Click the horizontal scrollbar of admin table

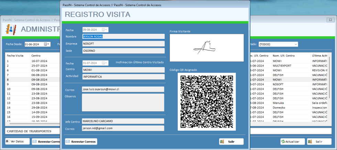coord(34,124)
